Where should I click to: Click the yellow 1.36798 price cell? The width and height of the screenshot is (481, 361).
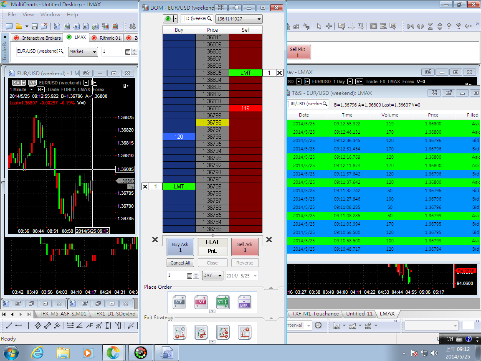click(x=212, y=122)
